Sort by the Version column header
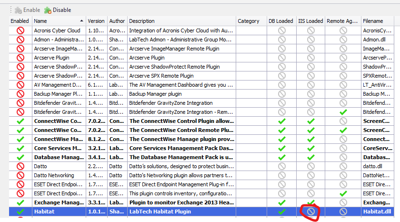400x222 pixels. [96, 21]
